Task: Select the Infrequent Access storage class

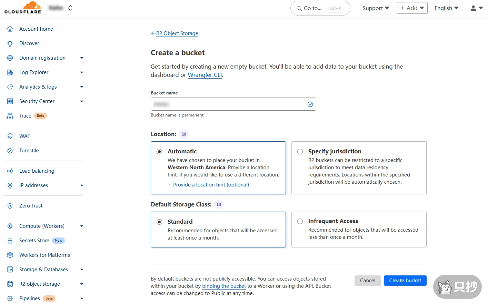Action: (x=300, y=221)
